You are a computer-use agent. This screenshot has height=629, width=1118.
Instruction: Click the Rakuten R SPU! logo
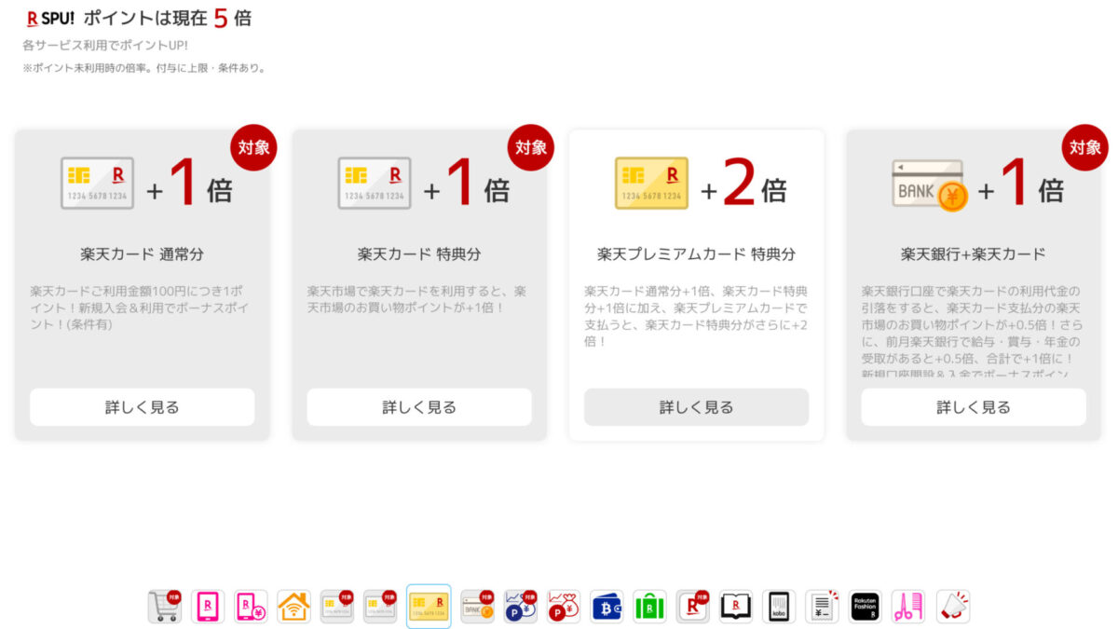[x=49, y=18]
